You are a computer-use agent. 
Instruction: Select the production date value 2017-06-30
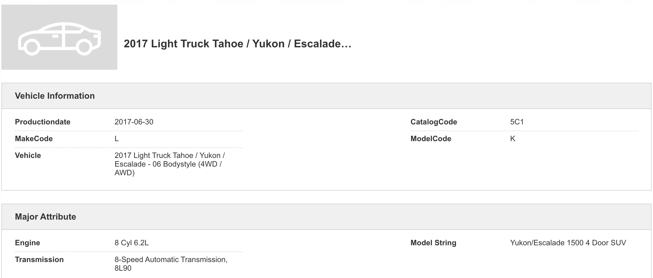134,122
